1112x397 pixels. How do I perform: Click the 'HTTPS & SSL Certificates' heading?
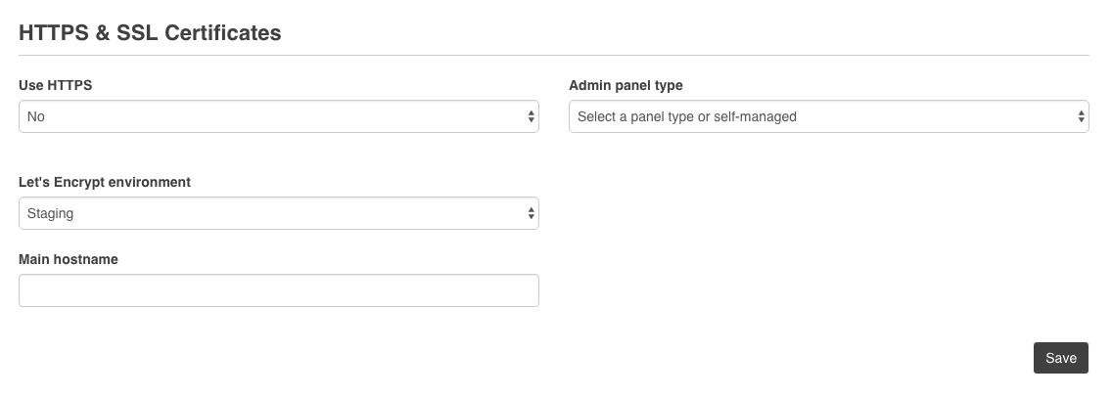pyautogui.click(x=151, y=33)
